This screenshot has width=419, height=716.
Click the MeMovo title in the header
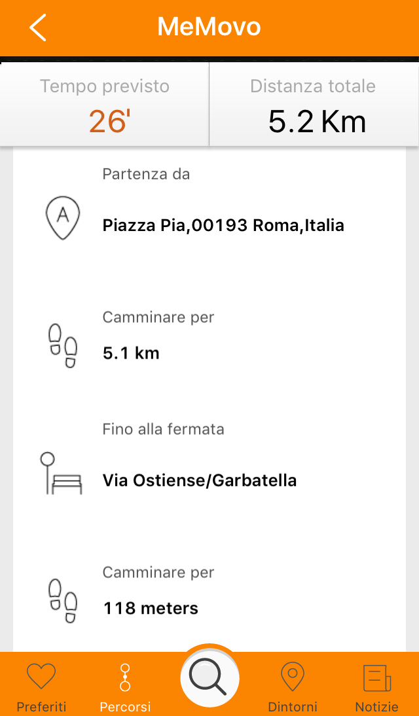[209, 27]
